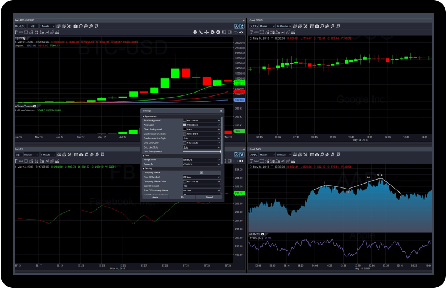Open the Range From date dropdown
The image size is (446, 288).
[201, 160]
